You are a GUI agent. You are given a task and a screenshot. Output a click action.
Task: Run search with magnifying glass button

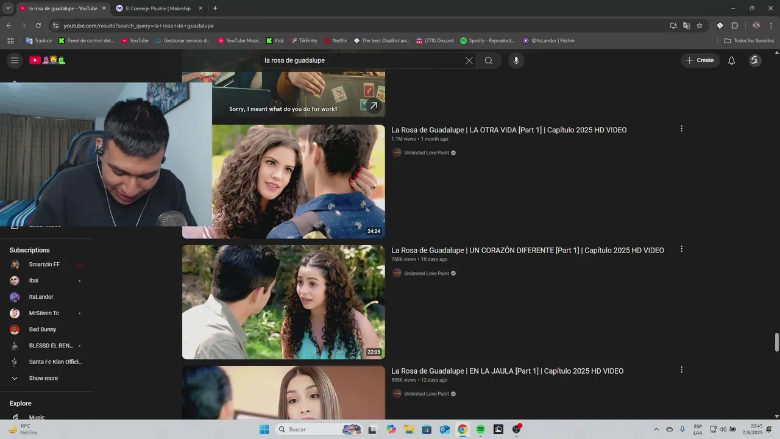[489, 60]
